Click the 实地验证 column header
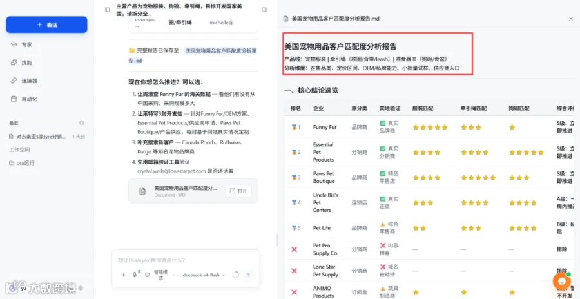Screen dimensions: 580x299 390,108
